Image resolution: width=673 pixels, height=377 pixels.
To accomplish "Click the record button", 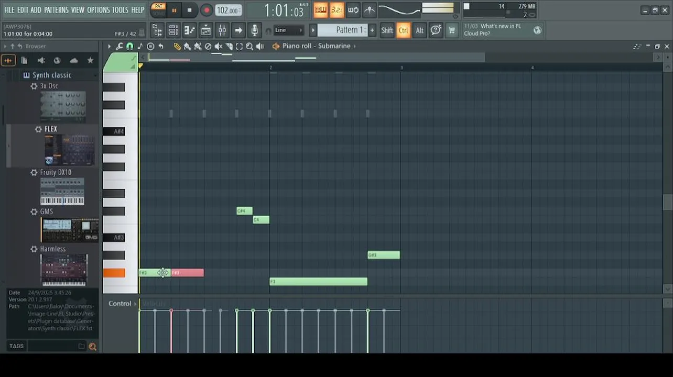I will [x=207, y=10].
